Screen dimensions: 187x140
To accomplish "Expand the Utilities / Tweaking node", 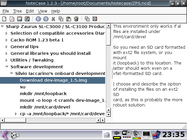I will tap(7, 60).
